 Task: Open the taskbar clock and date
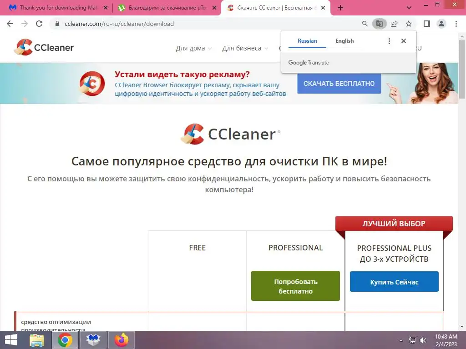tap(446, 340)
